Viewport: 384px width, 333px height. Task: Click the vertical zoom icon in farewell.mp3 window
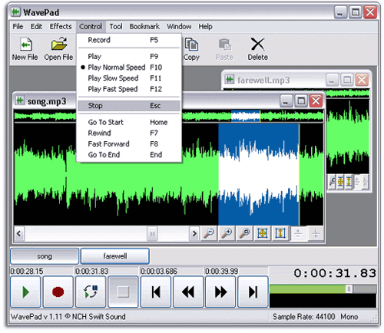coord(349,182)
